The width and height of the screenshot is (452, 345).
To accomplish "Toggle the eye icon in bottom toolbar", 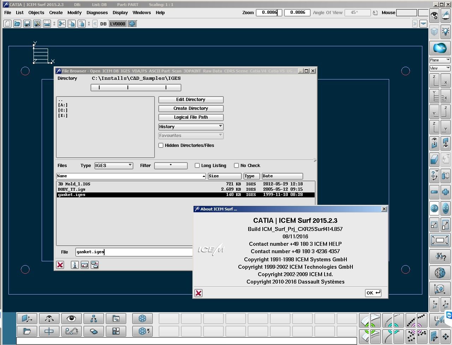I will tap(71, 319).
